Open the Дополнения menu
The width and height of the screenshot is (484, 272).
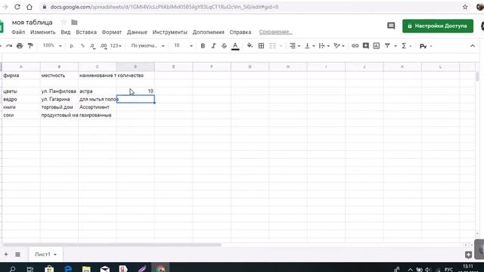[209, 32]
